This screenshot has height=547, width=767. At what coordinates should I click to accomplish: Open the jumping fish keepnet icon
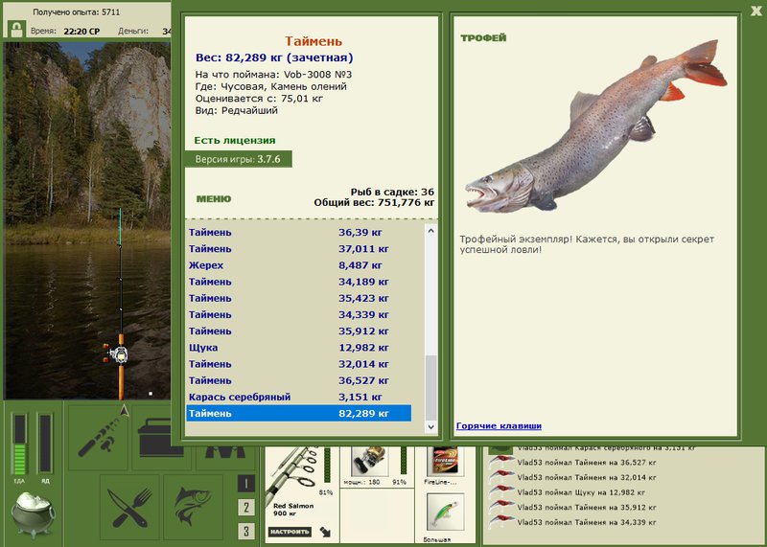[194, 507]
